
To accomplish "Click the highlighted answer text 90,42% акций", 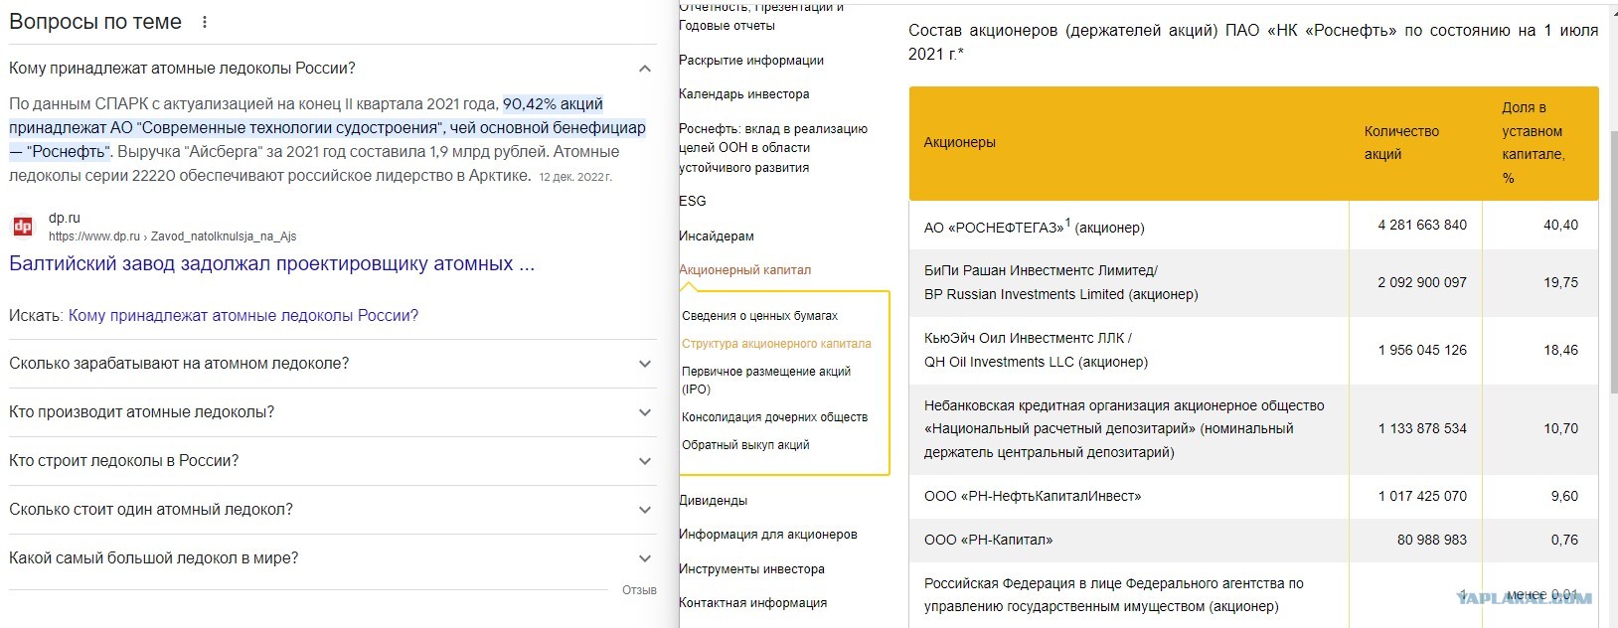I will [553, 104].
